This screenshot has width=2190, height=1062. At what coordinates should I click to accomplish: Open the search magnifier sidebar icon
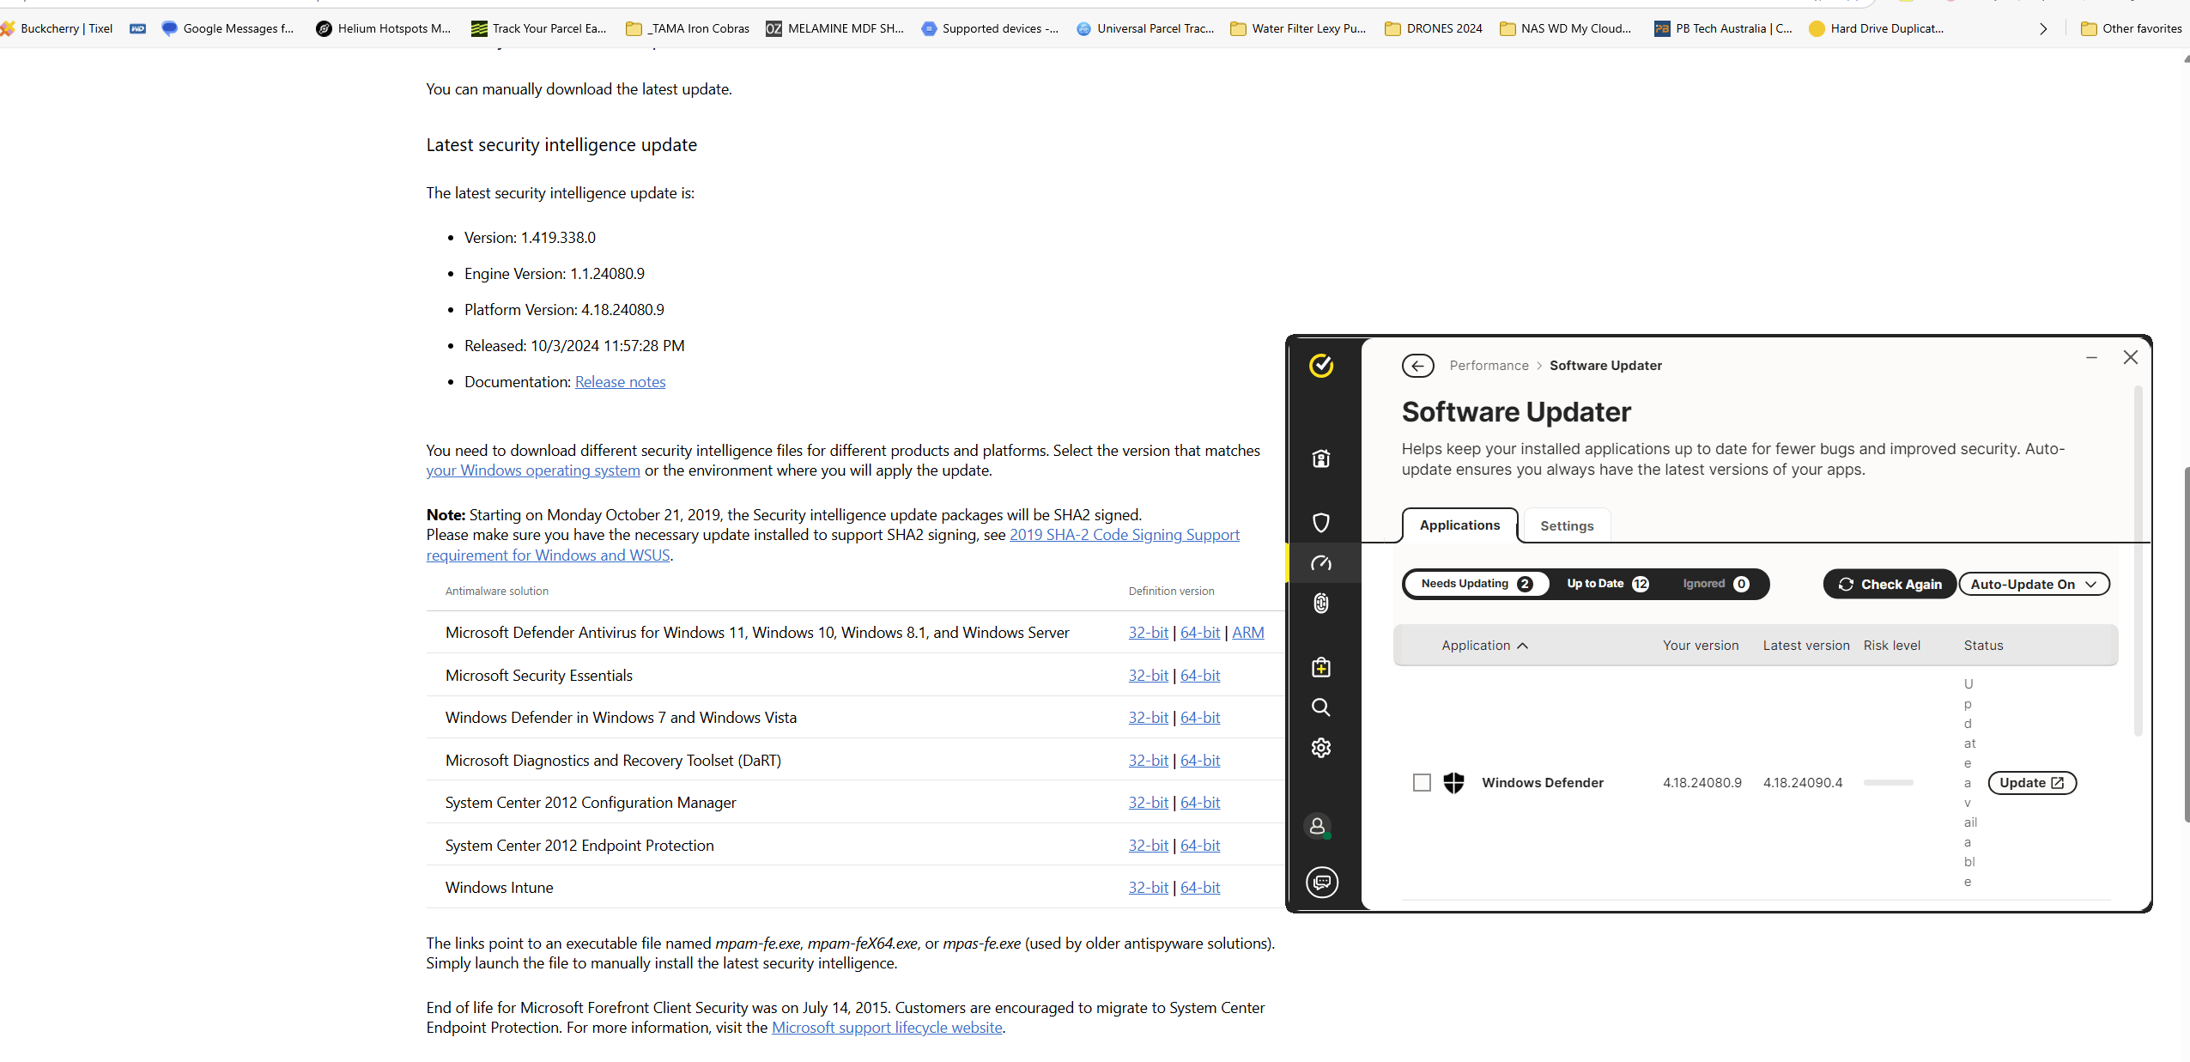coord(1321,707)
